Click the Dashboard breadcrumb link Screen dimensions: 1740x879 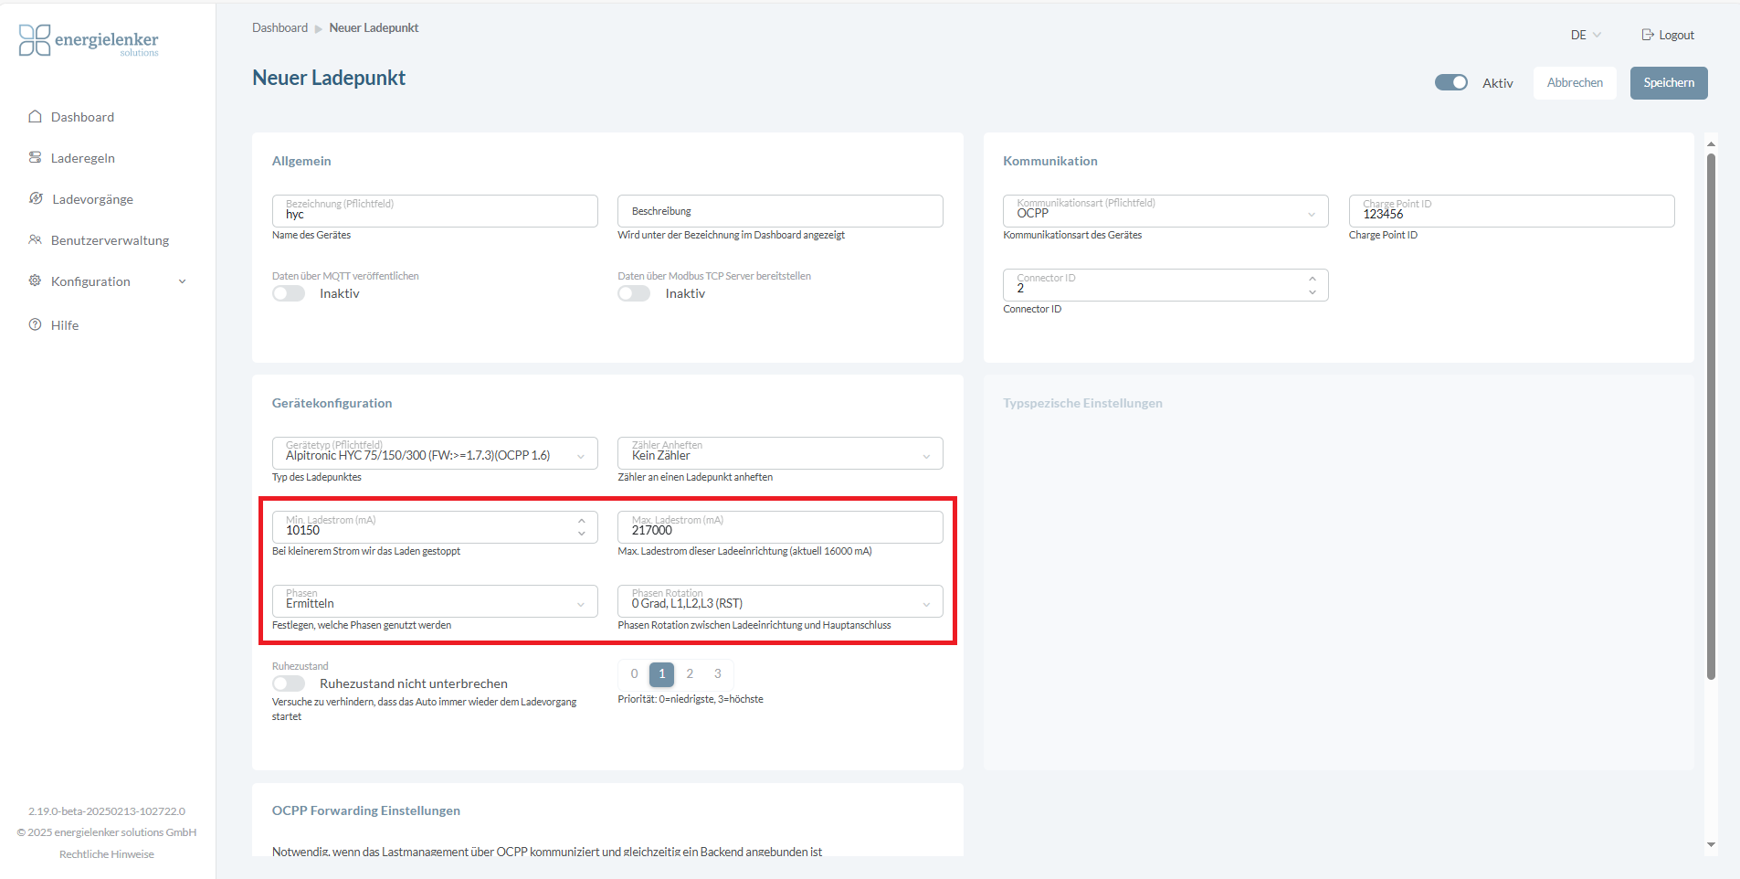tap(279, 28)
